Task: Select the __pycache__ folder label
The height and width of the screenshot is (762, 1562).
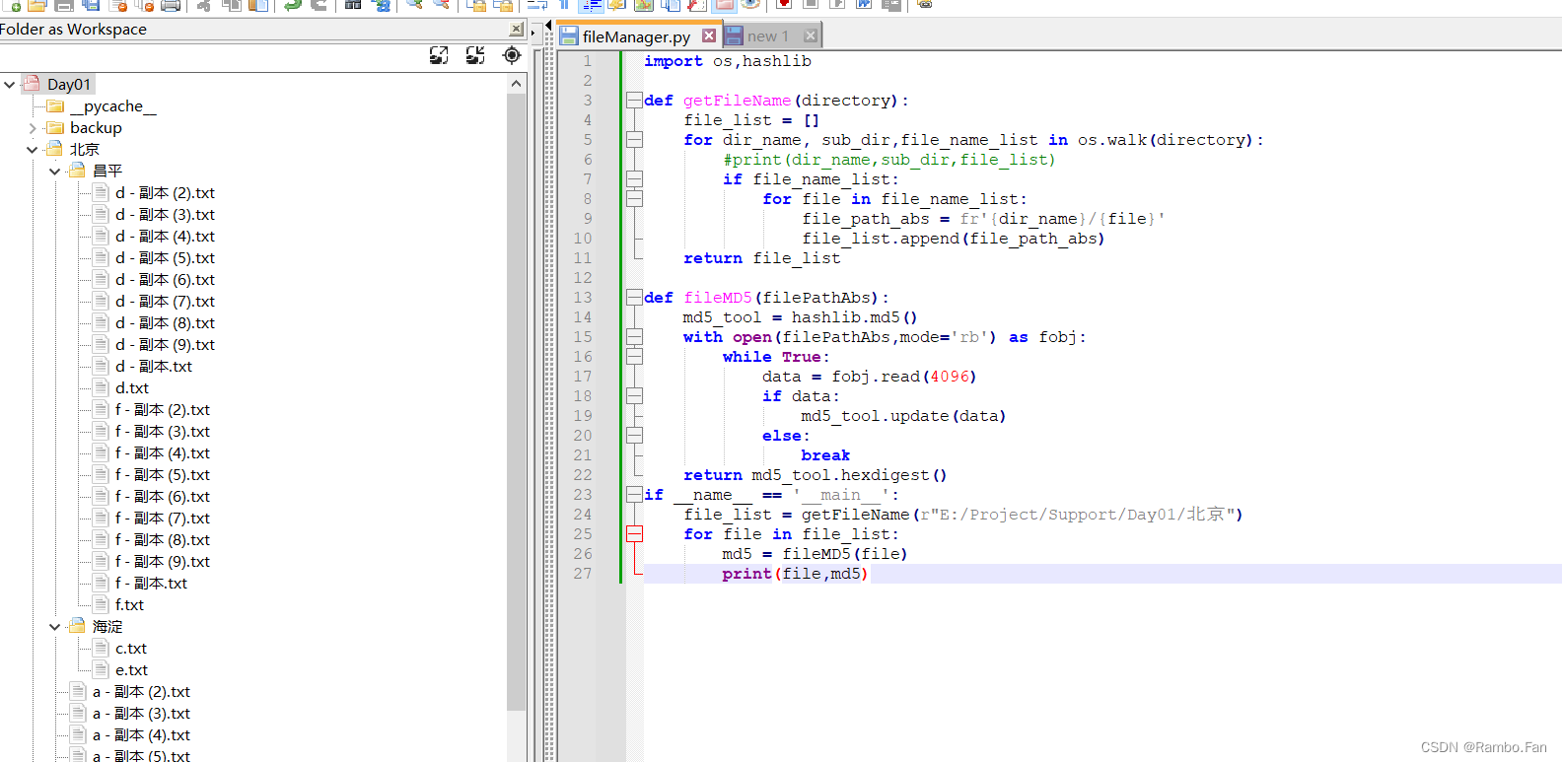Action: pyautogui.click(x=112, y=105)
